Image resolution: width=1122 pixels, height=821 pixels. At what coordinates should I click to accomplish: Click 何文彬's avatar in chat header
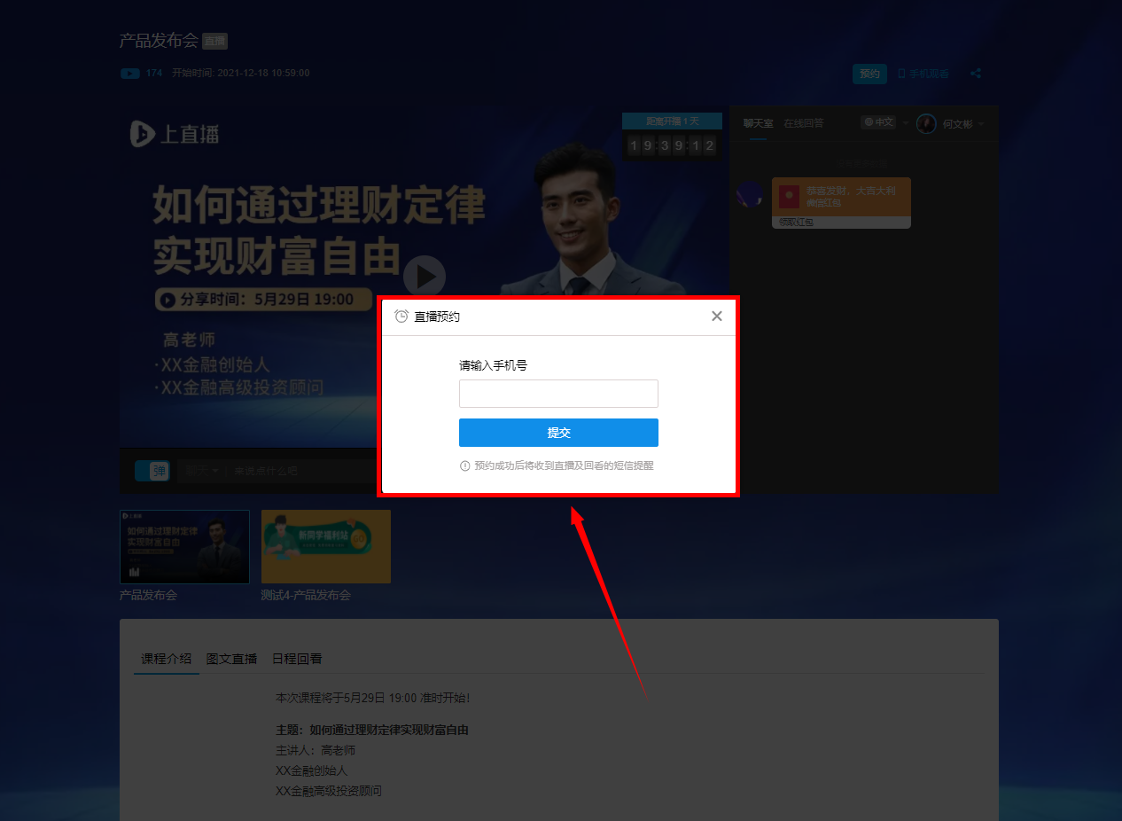926,124
